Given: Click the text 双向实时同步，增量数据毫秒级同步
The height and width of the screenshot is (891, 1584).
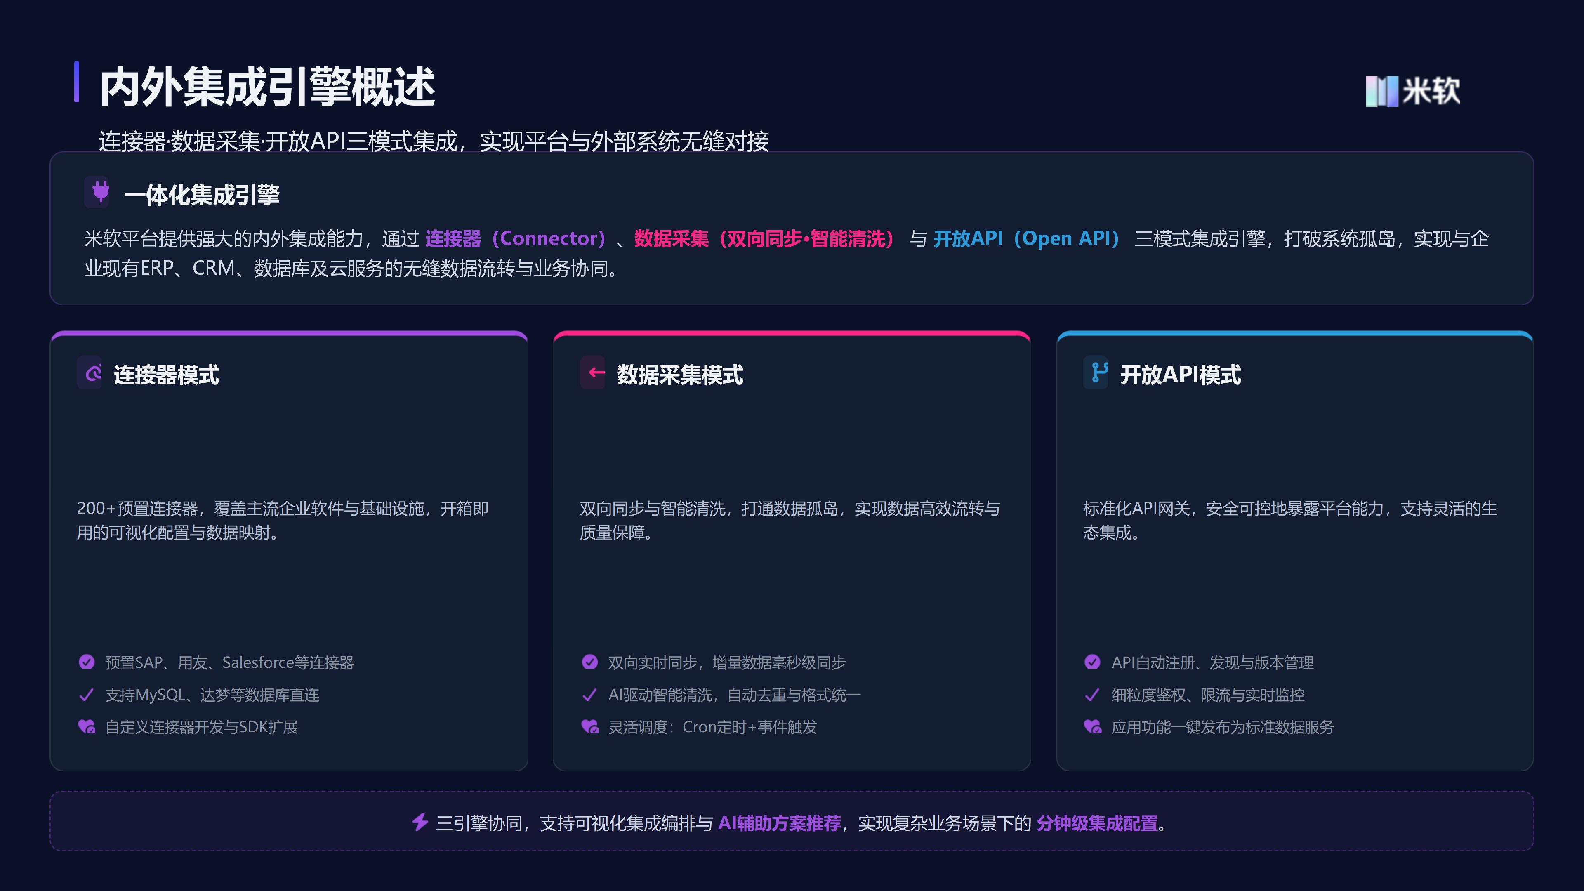Looking at the screenshot, I should pyautogui.click(x=727, y=662).
